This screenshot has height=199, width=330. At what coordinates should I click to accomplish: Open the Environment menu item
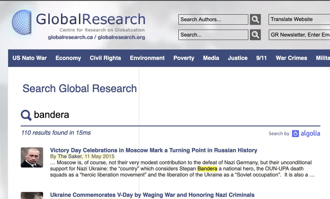pyautogui.click(x=147, y=58)
